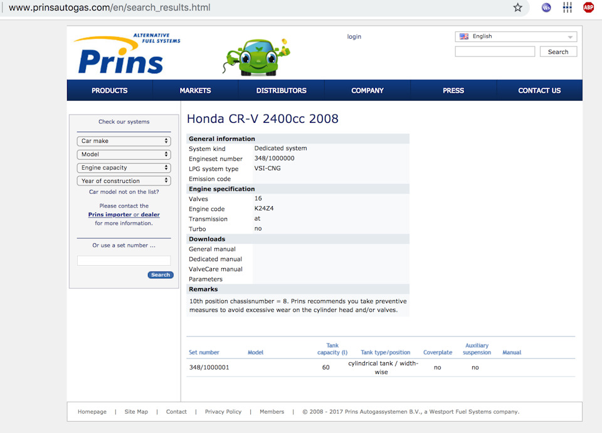This screenshot has width=602, height=433.
Task: Click the Manual column header
Action: [512, 352]
